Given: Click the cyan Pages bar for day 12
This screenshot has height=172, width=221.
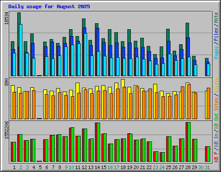Looking at the screenshot, I should pos(85,55).
